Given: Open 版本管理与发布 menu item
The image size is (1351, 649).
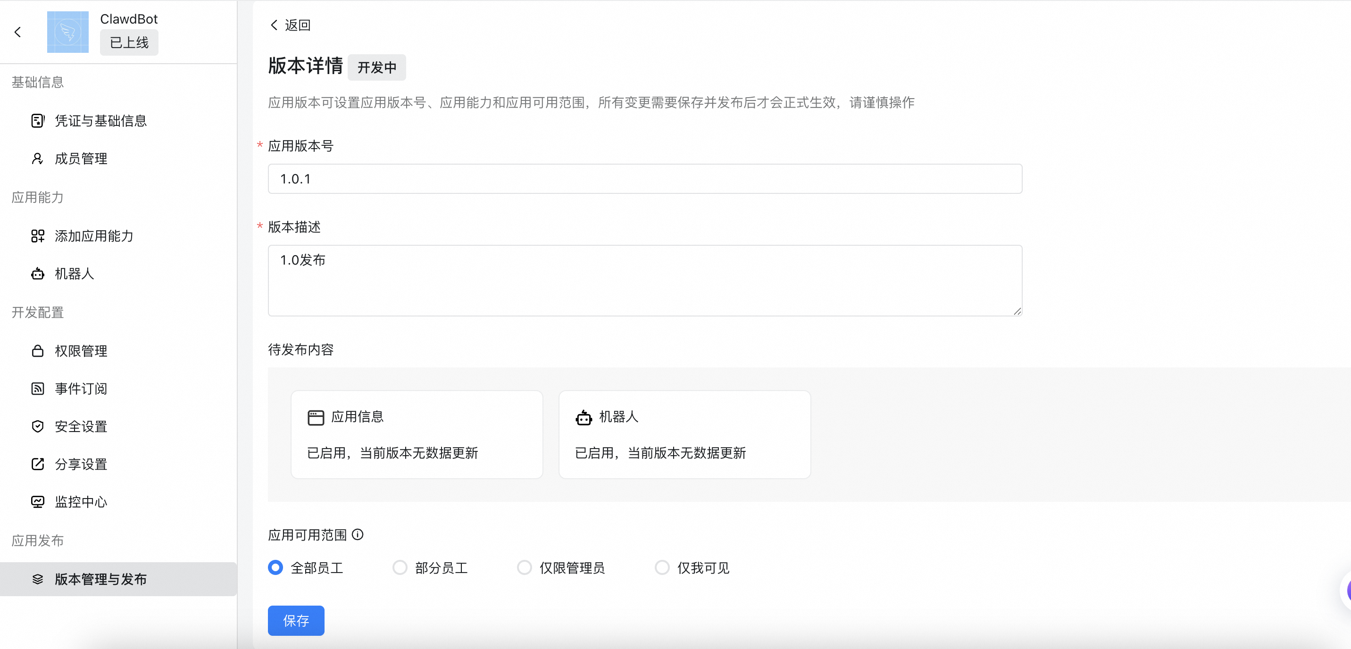Looking at the screenshot, I should (x=100, y=579).
